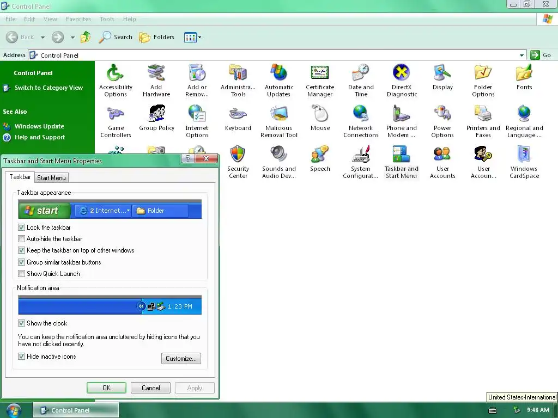Click the Control Panel taskbar button
Image resolution: width=558 pixels, height=418 pixels.
76,410
